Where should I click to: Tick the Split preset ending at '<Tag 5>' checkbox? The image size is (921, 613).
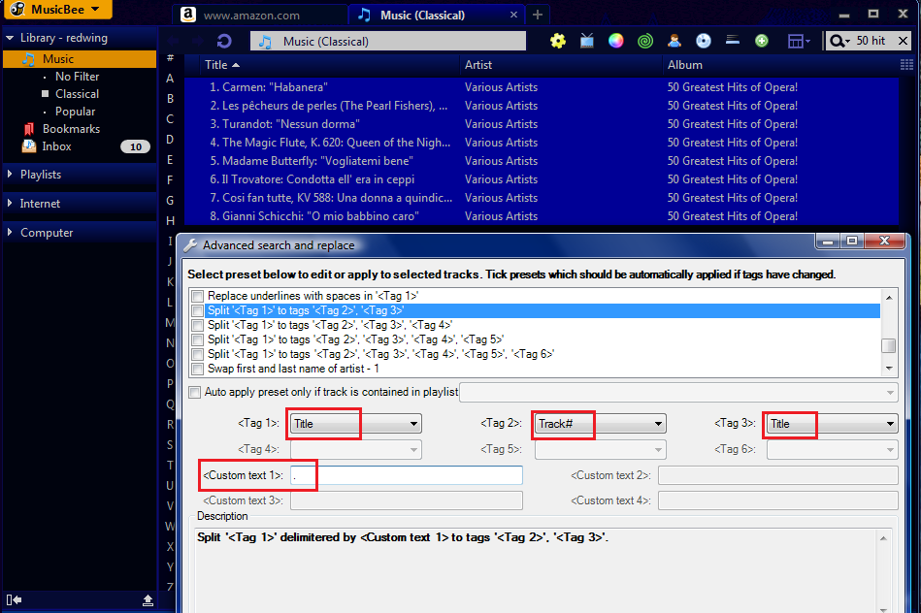click(x=197, y=340)
